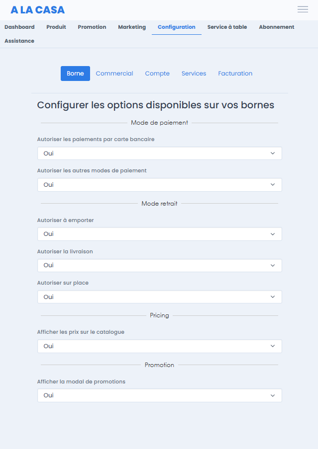Open the Marketing section

pos(132,27)
